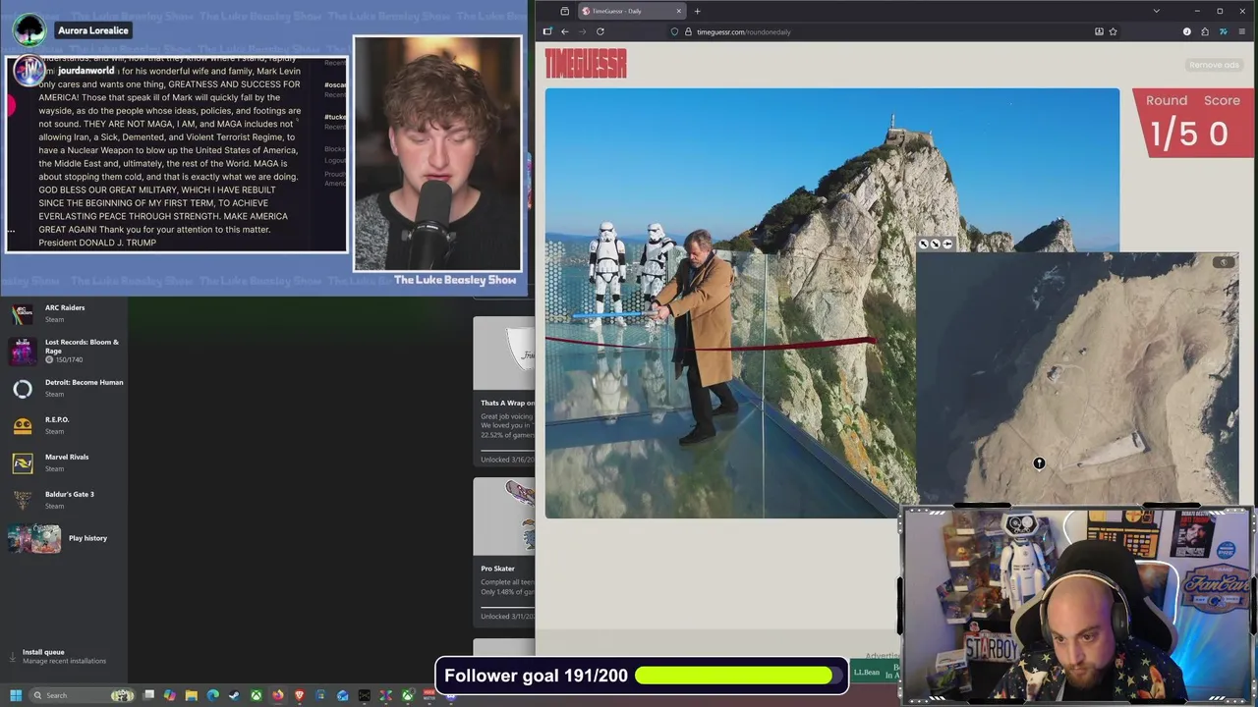
Task: Toggle map style with the globe button
Action: click(1224, 262)
